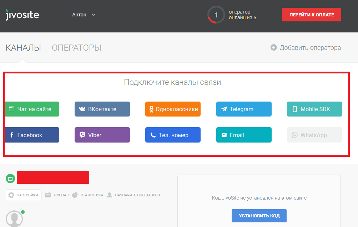The width and height of the screenshot is (358, 227).
Task: Click the plus icon to add operator
Action: pos(273,47)
